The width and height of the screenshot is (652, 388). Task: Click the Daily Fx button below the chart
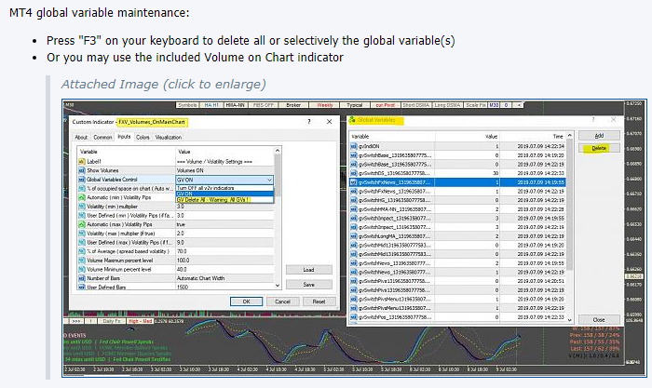(x=112, y=321)
